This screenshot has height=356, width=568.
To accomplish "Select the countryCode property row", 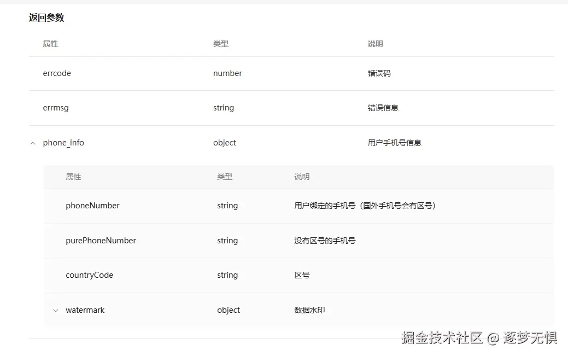I will [x=89, y=275].
